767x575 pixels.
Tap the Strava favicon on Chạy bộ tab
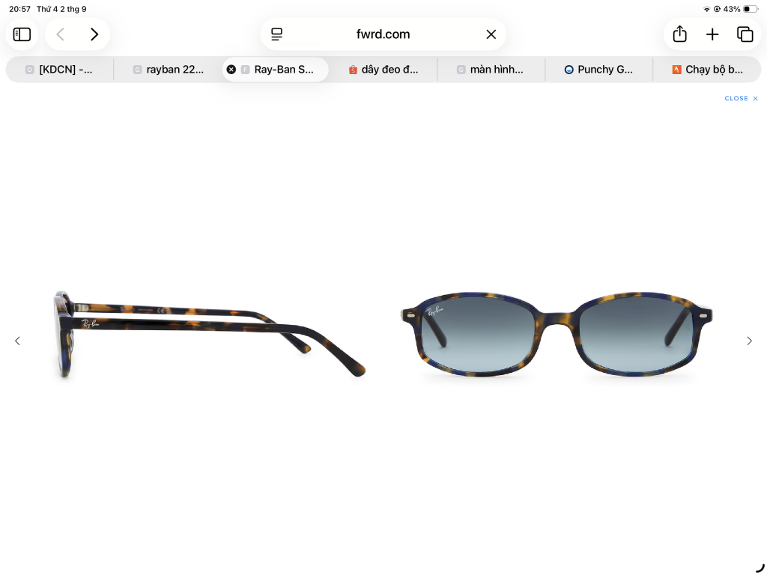click(x=677, y=70)
